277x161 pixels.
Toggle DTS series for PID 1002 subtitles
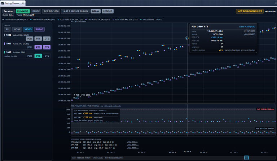47,56
